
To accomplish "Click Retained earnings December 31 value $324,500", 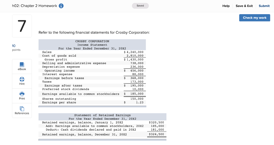I will 156,134.
